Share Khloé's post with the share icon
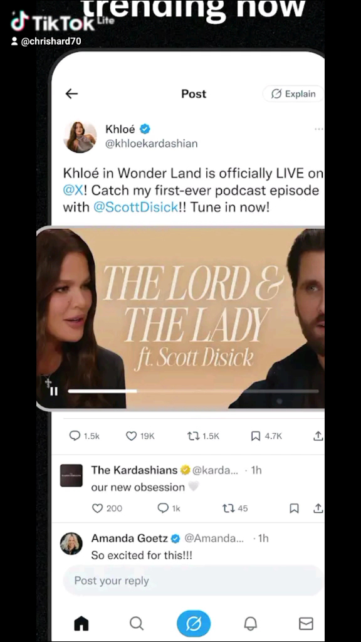This screenshot has width=361, height=642. pos(318,436)
